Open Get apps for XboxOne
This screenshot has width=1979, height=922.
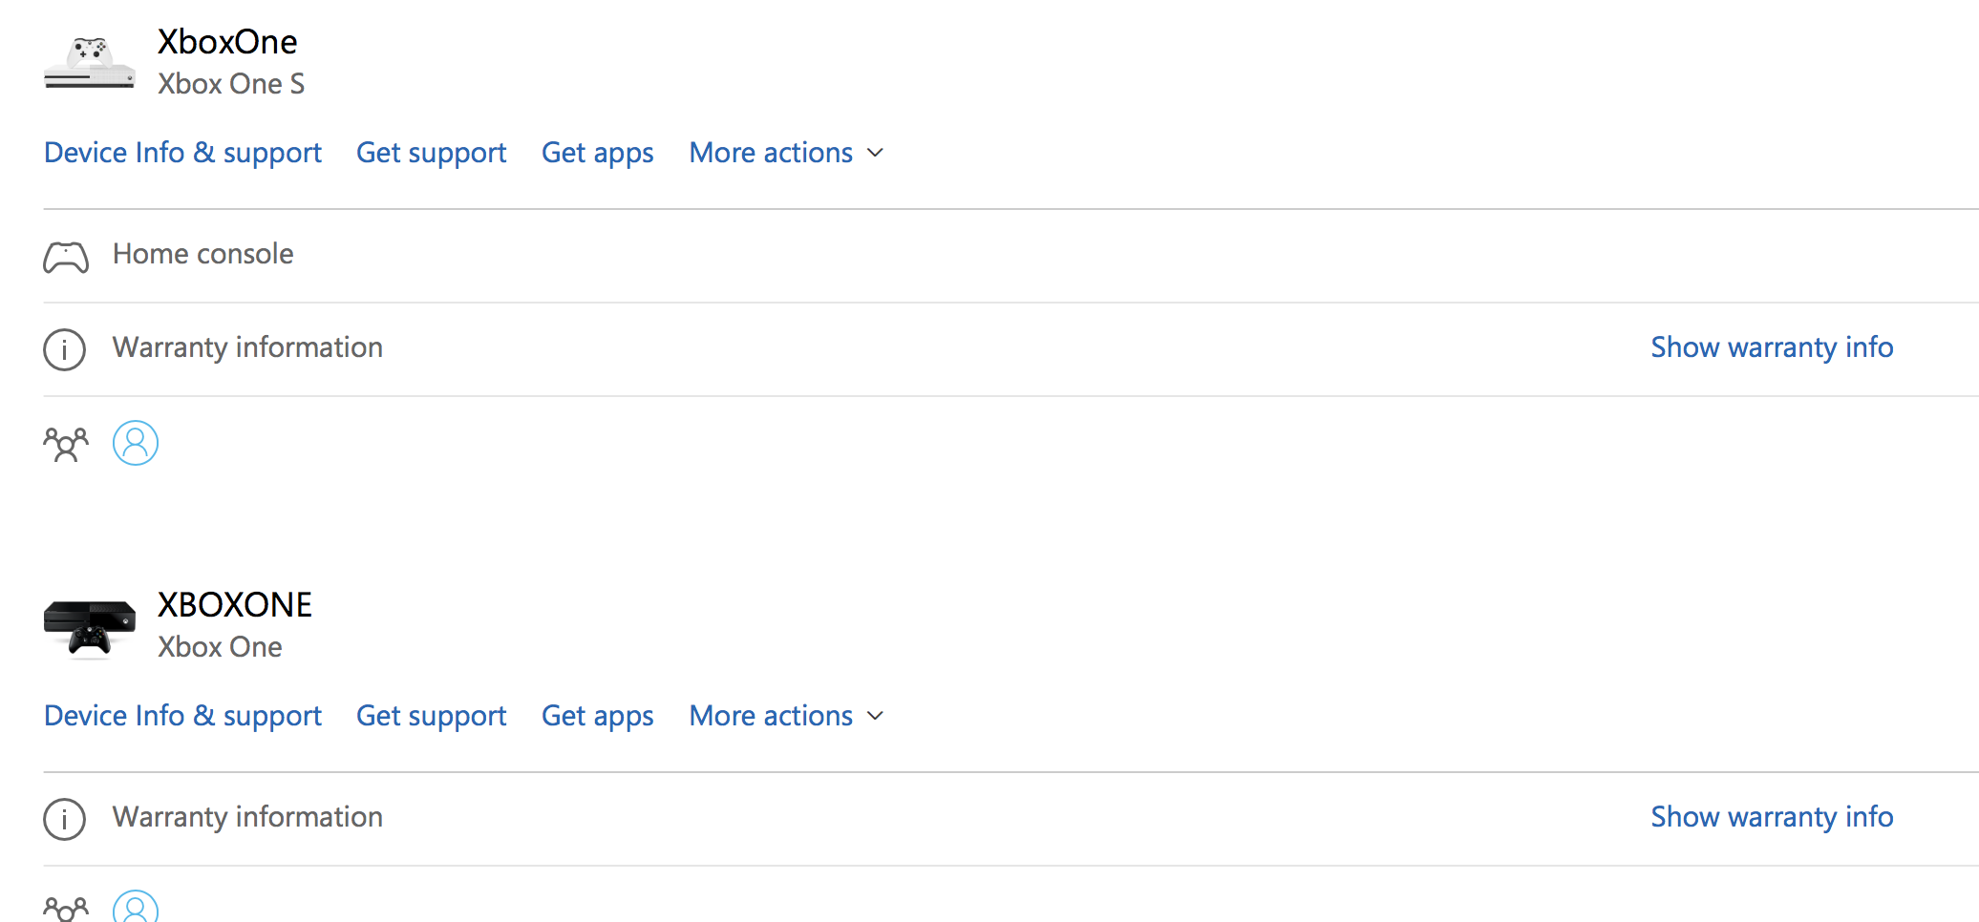(597, 153)
